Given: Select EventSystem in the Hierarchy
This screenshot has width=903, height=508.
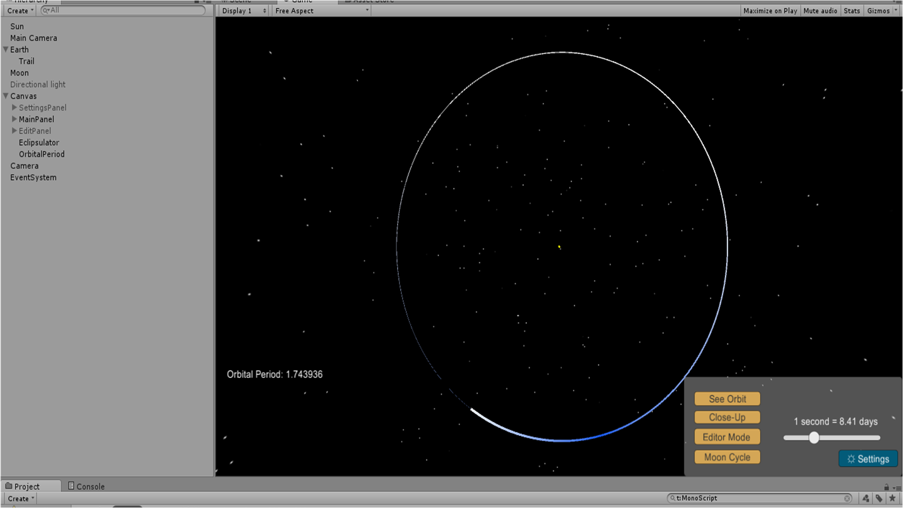Looking at the screenshot, I should (33, 177).
